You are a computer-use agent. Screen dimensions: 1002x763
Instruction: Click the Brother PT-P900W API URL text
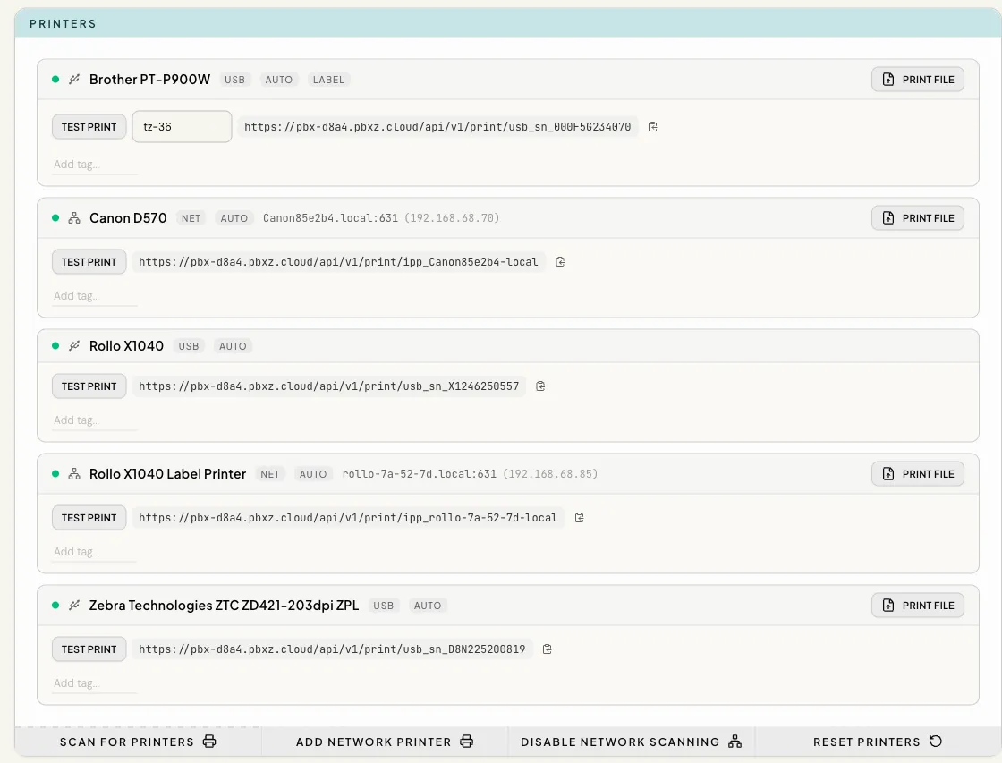(437, 126)
